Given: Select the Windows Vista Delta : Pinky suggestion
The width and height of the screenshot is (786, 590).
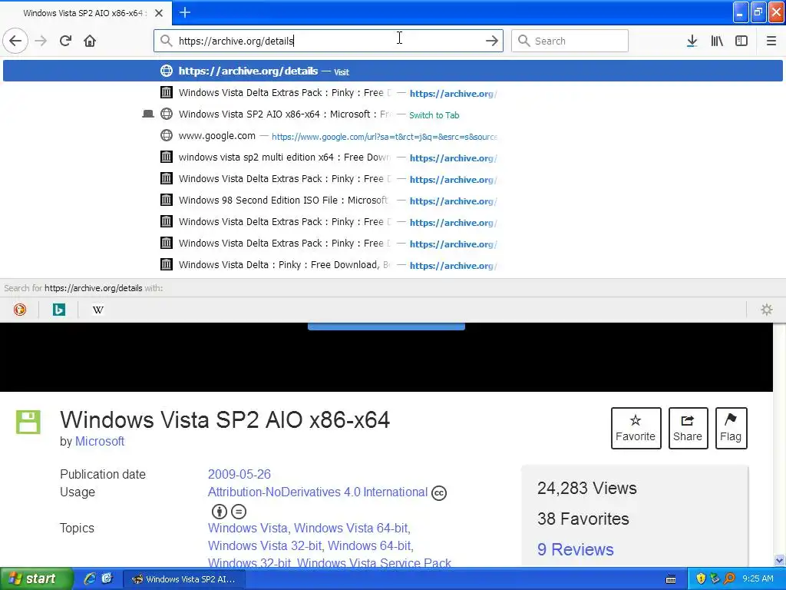Looking at the screenshot, I should [x=392, y=265].
